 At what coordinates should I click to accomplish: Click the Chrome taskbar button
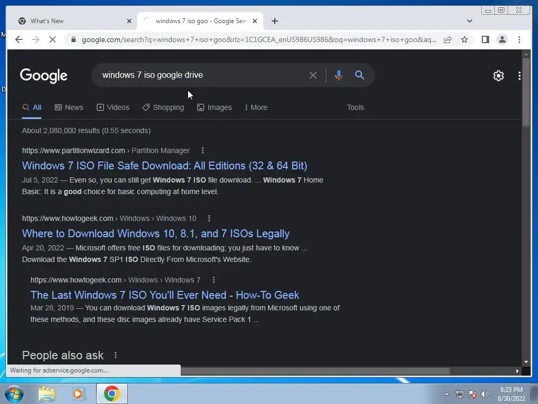coord(111,393)
